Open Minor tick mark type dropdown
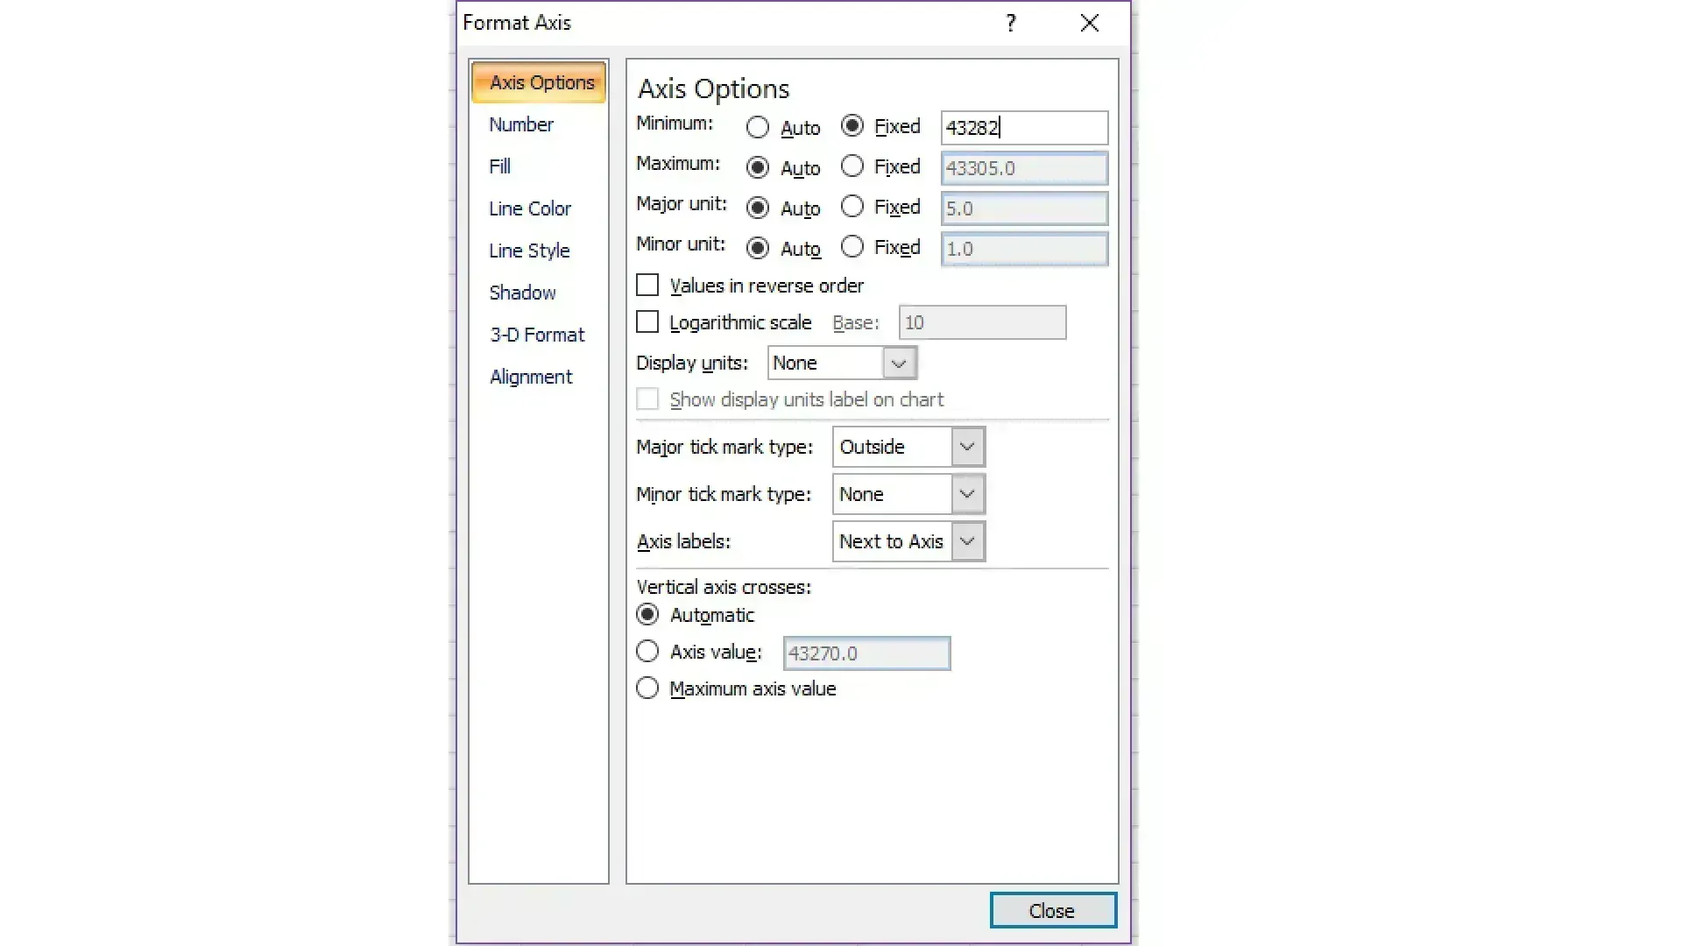 [x=967, y=494]
